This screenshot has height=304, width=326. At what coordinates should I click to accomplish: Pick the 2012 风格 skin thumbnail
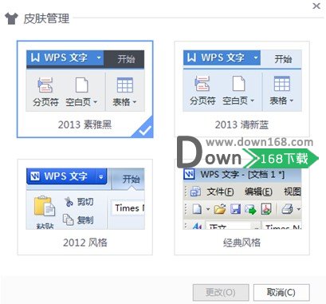pyautogui.click(x=85, y=207)
